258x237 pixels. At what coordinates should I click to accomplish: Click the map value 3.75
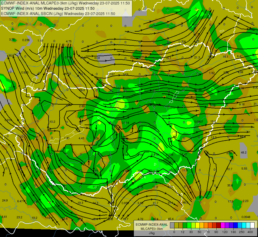pyautogui.click(x=12, y=40)
